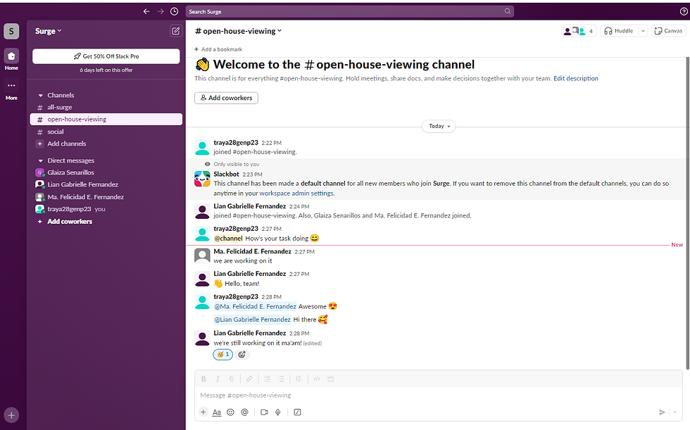Viewport: 690px width, 430px height.
Task: Go to Home in sidebar
Action: [11, 59]
